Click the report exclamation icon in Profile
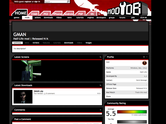Screen dimensions: 166x124 [147, 57]
